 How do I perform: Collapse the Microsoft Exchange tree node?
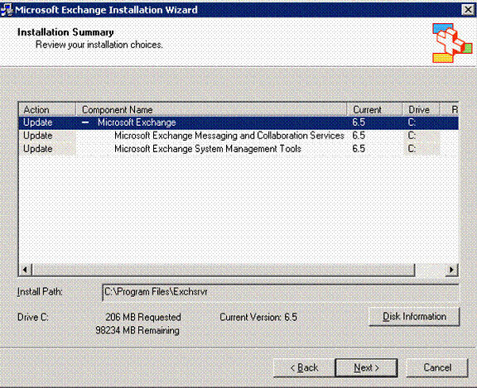(85, 122)
